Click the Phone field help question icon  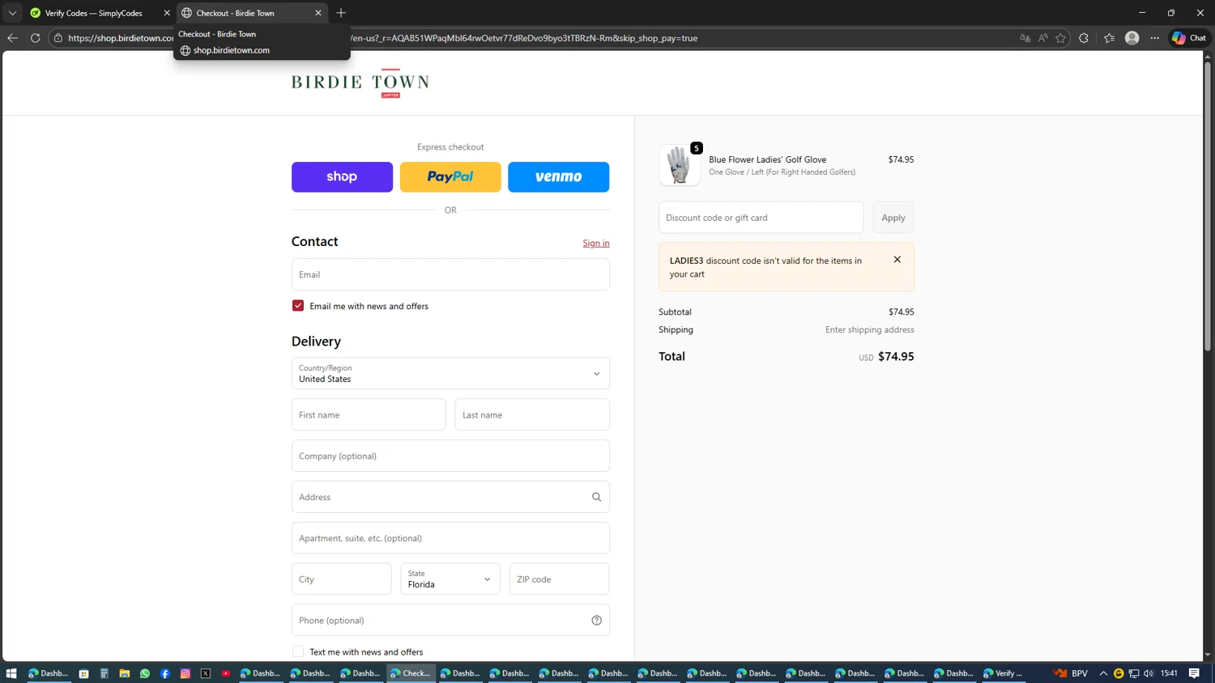[596, 621]
